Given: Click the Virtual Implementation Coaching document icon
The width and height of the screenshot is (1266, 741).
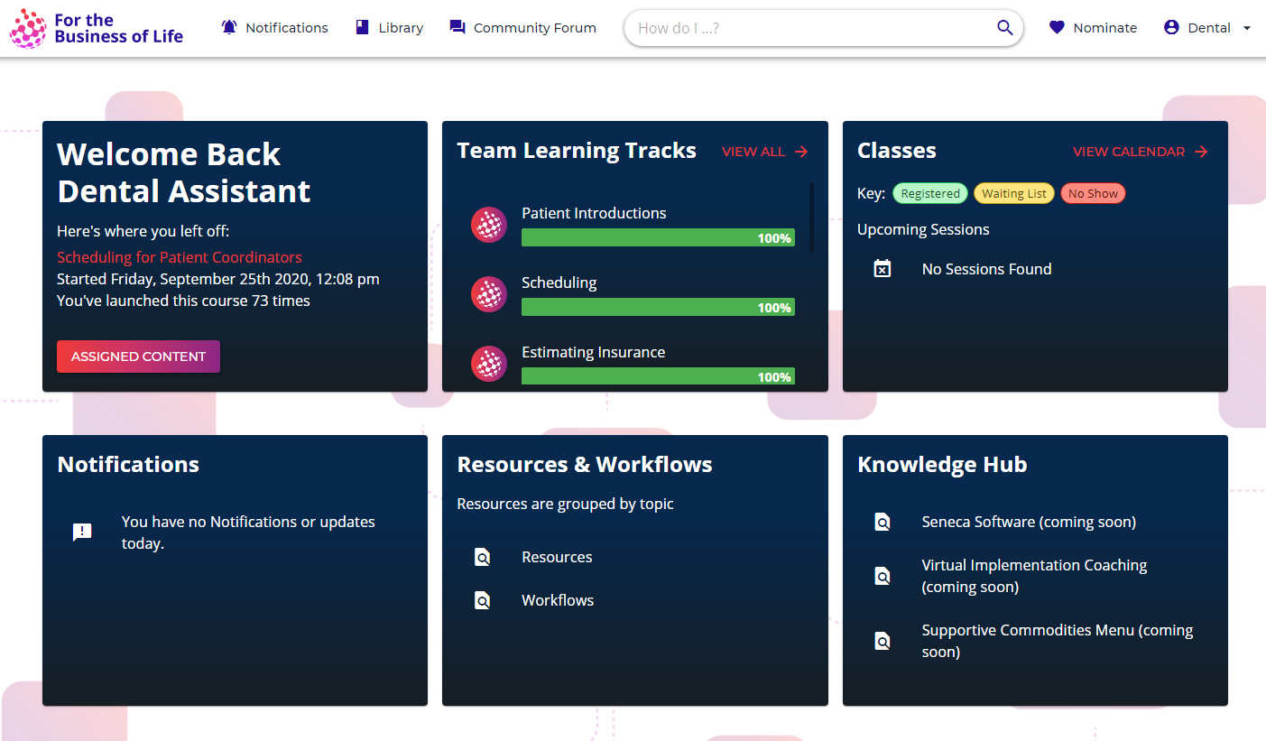Looking at the screenshot, I should (883, 576).
